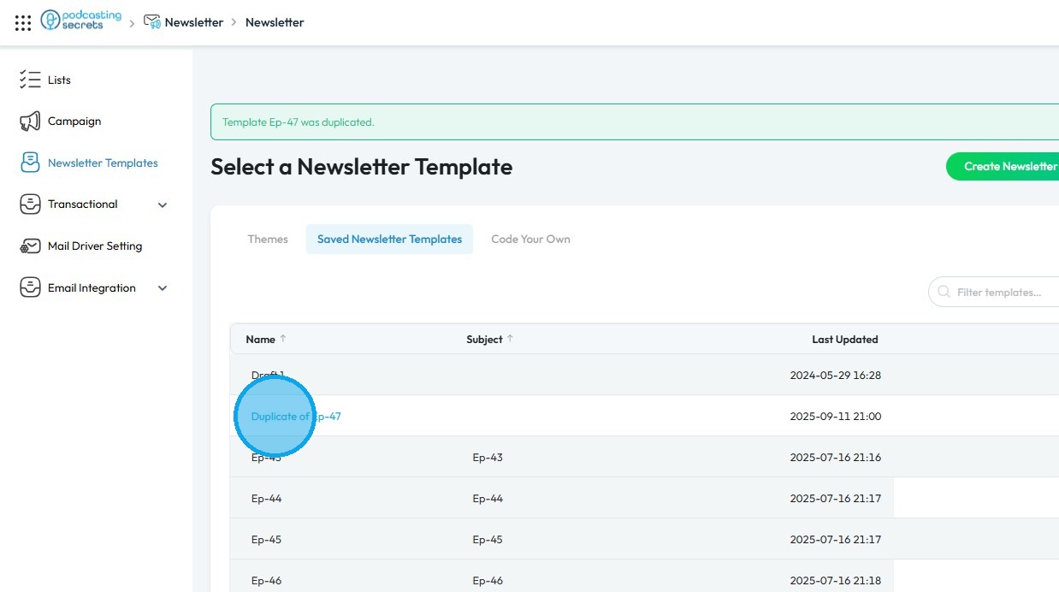Click the Campaign megaphone icon
The image size is (1059, 592).
pos(30,121)
